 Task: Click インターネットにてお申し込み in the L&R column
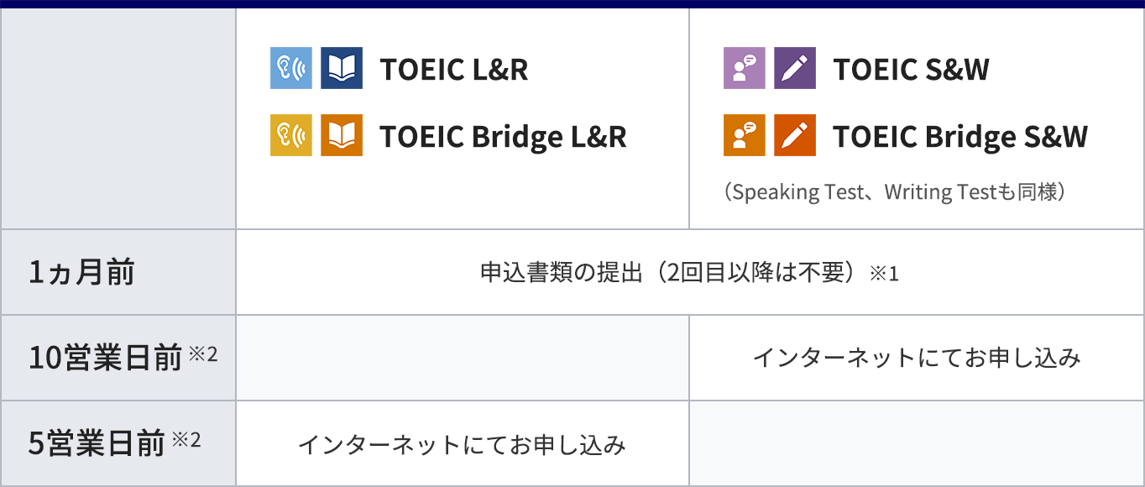pyautogui.click(x=463, y=444)
